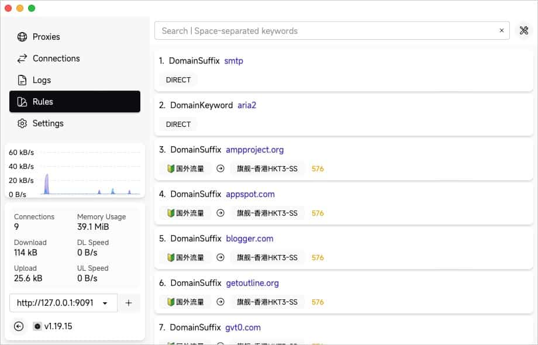538x345 pixels.
Task: Switch to the Connections page
Action: tap(56, 58)
